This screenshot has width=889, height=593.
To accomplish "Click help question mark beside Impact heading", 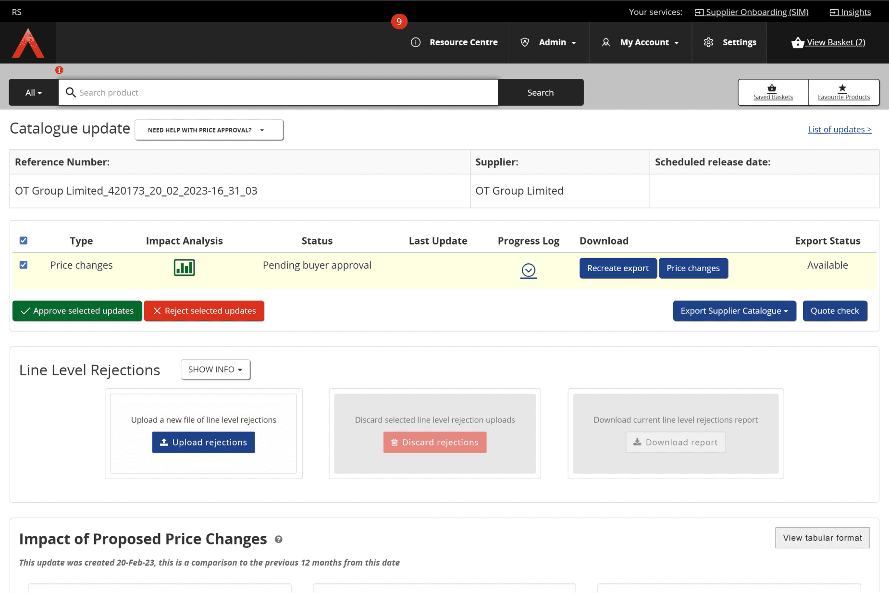I will [x=278, y=540].
